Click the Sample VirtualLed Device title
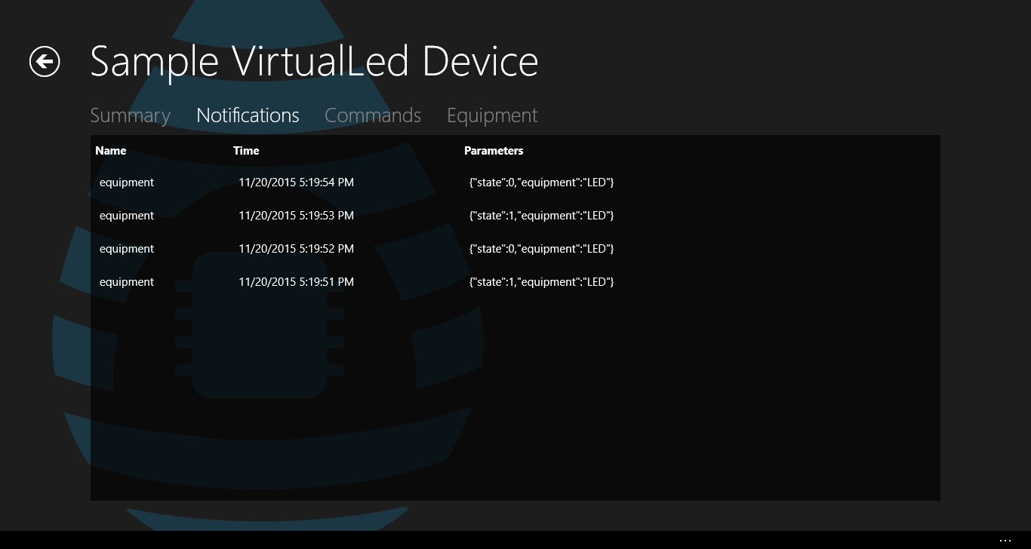1031x549 pixels. pyautogui.click(x=314, y=62)
